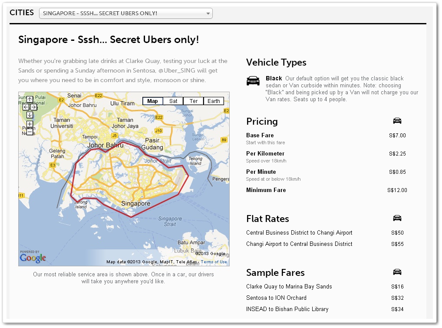The height and width of the screenshot is (328, 442).
Task: Switch to Map view tab
Action: pos(153,101)
